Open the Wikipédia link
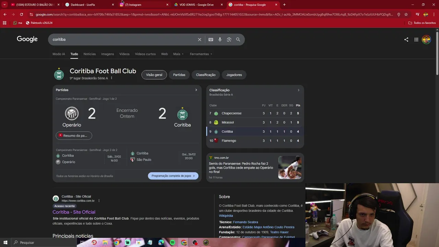 (x=226, y=216)
